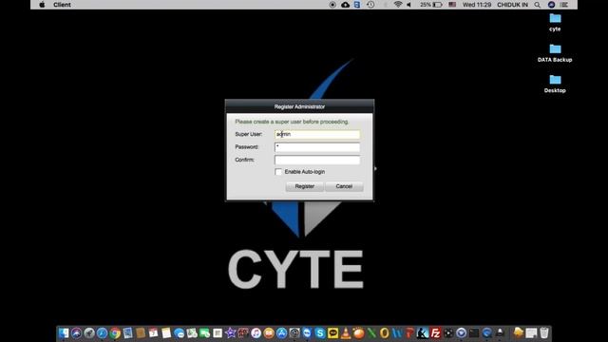The height and width of the screenshot is (342, 608).
Task: Open the Trash in the dock
Action: pyautogui.click(x=544, y=332)
